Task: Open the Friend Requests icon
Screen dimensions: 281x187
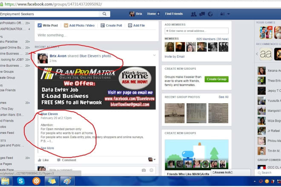Action: pyautogui.click(x=194, y=14)
